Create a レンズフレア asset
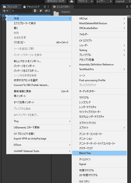 point(99,102)
